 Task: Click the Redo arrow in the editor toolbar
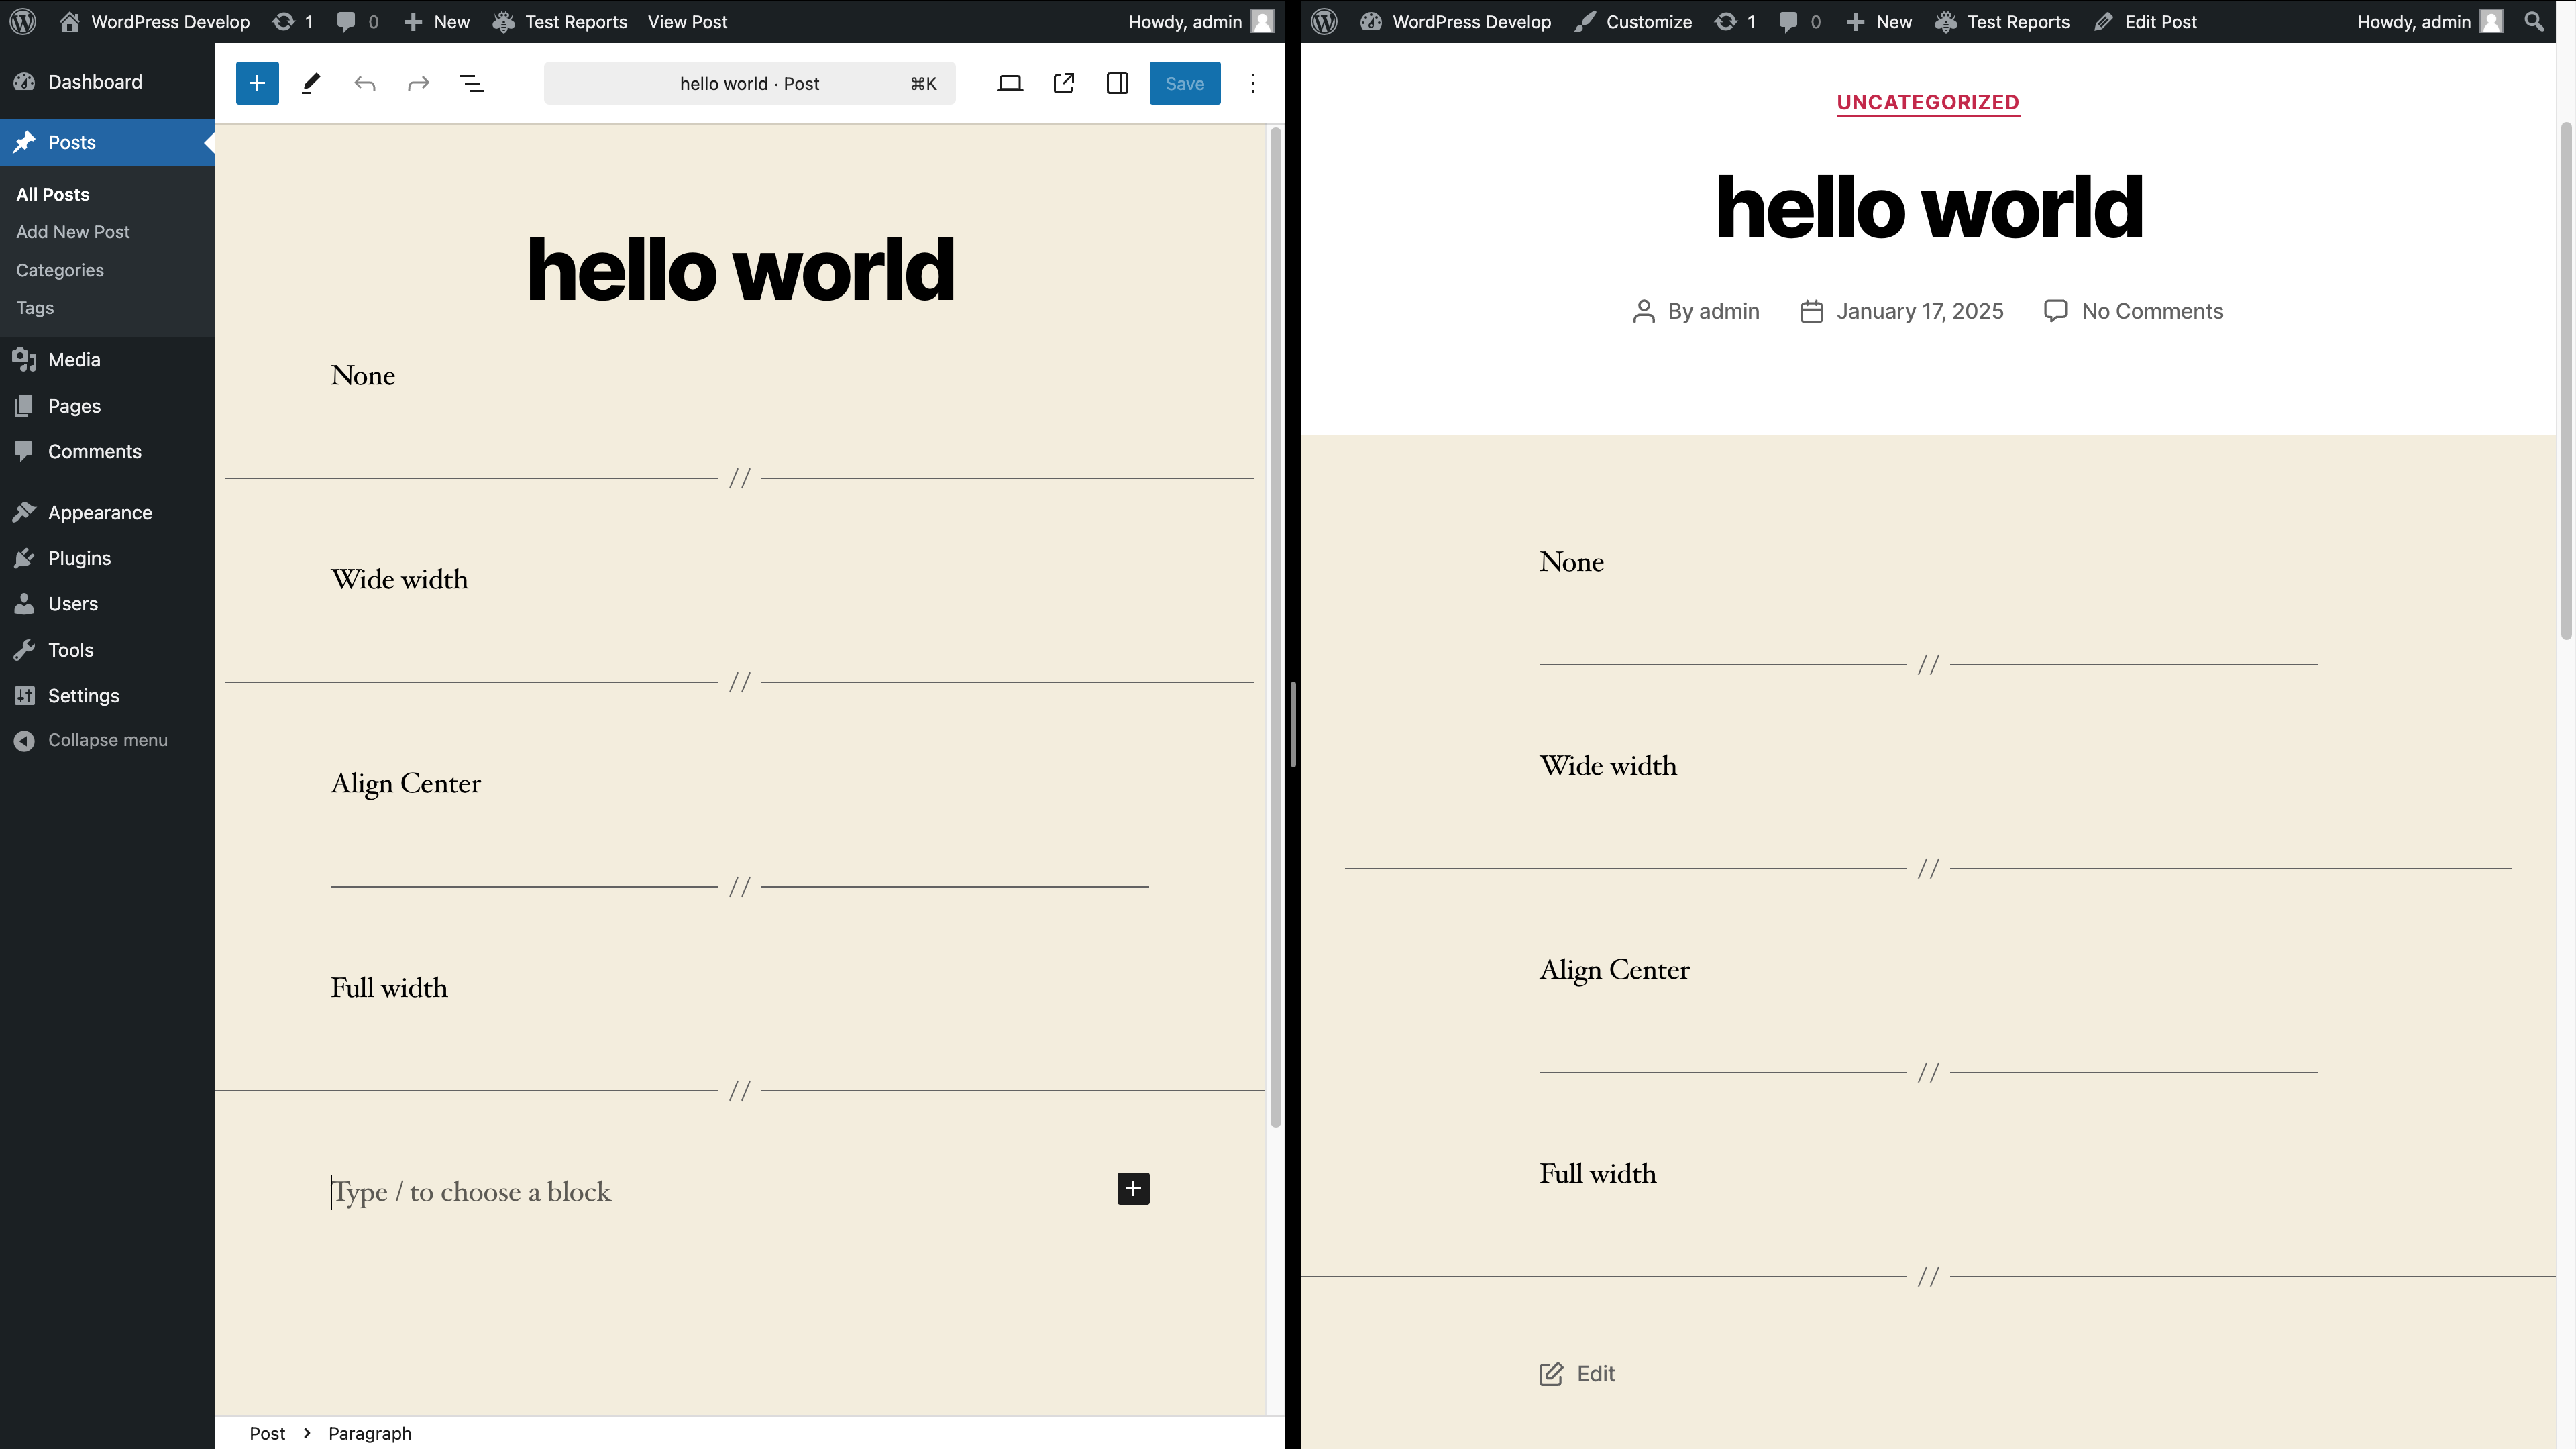tap(418, 83)
